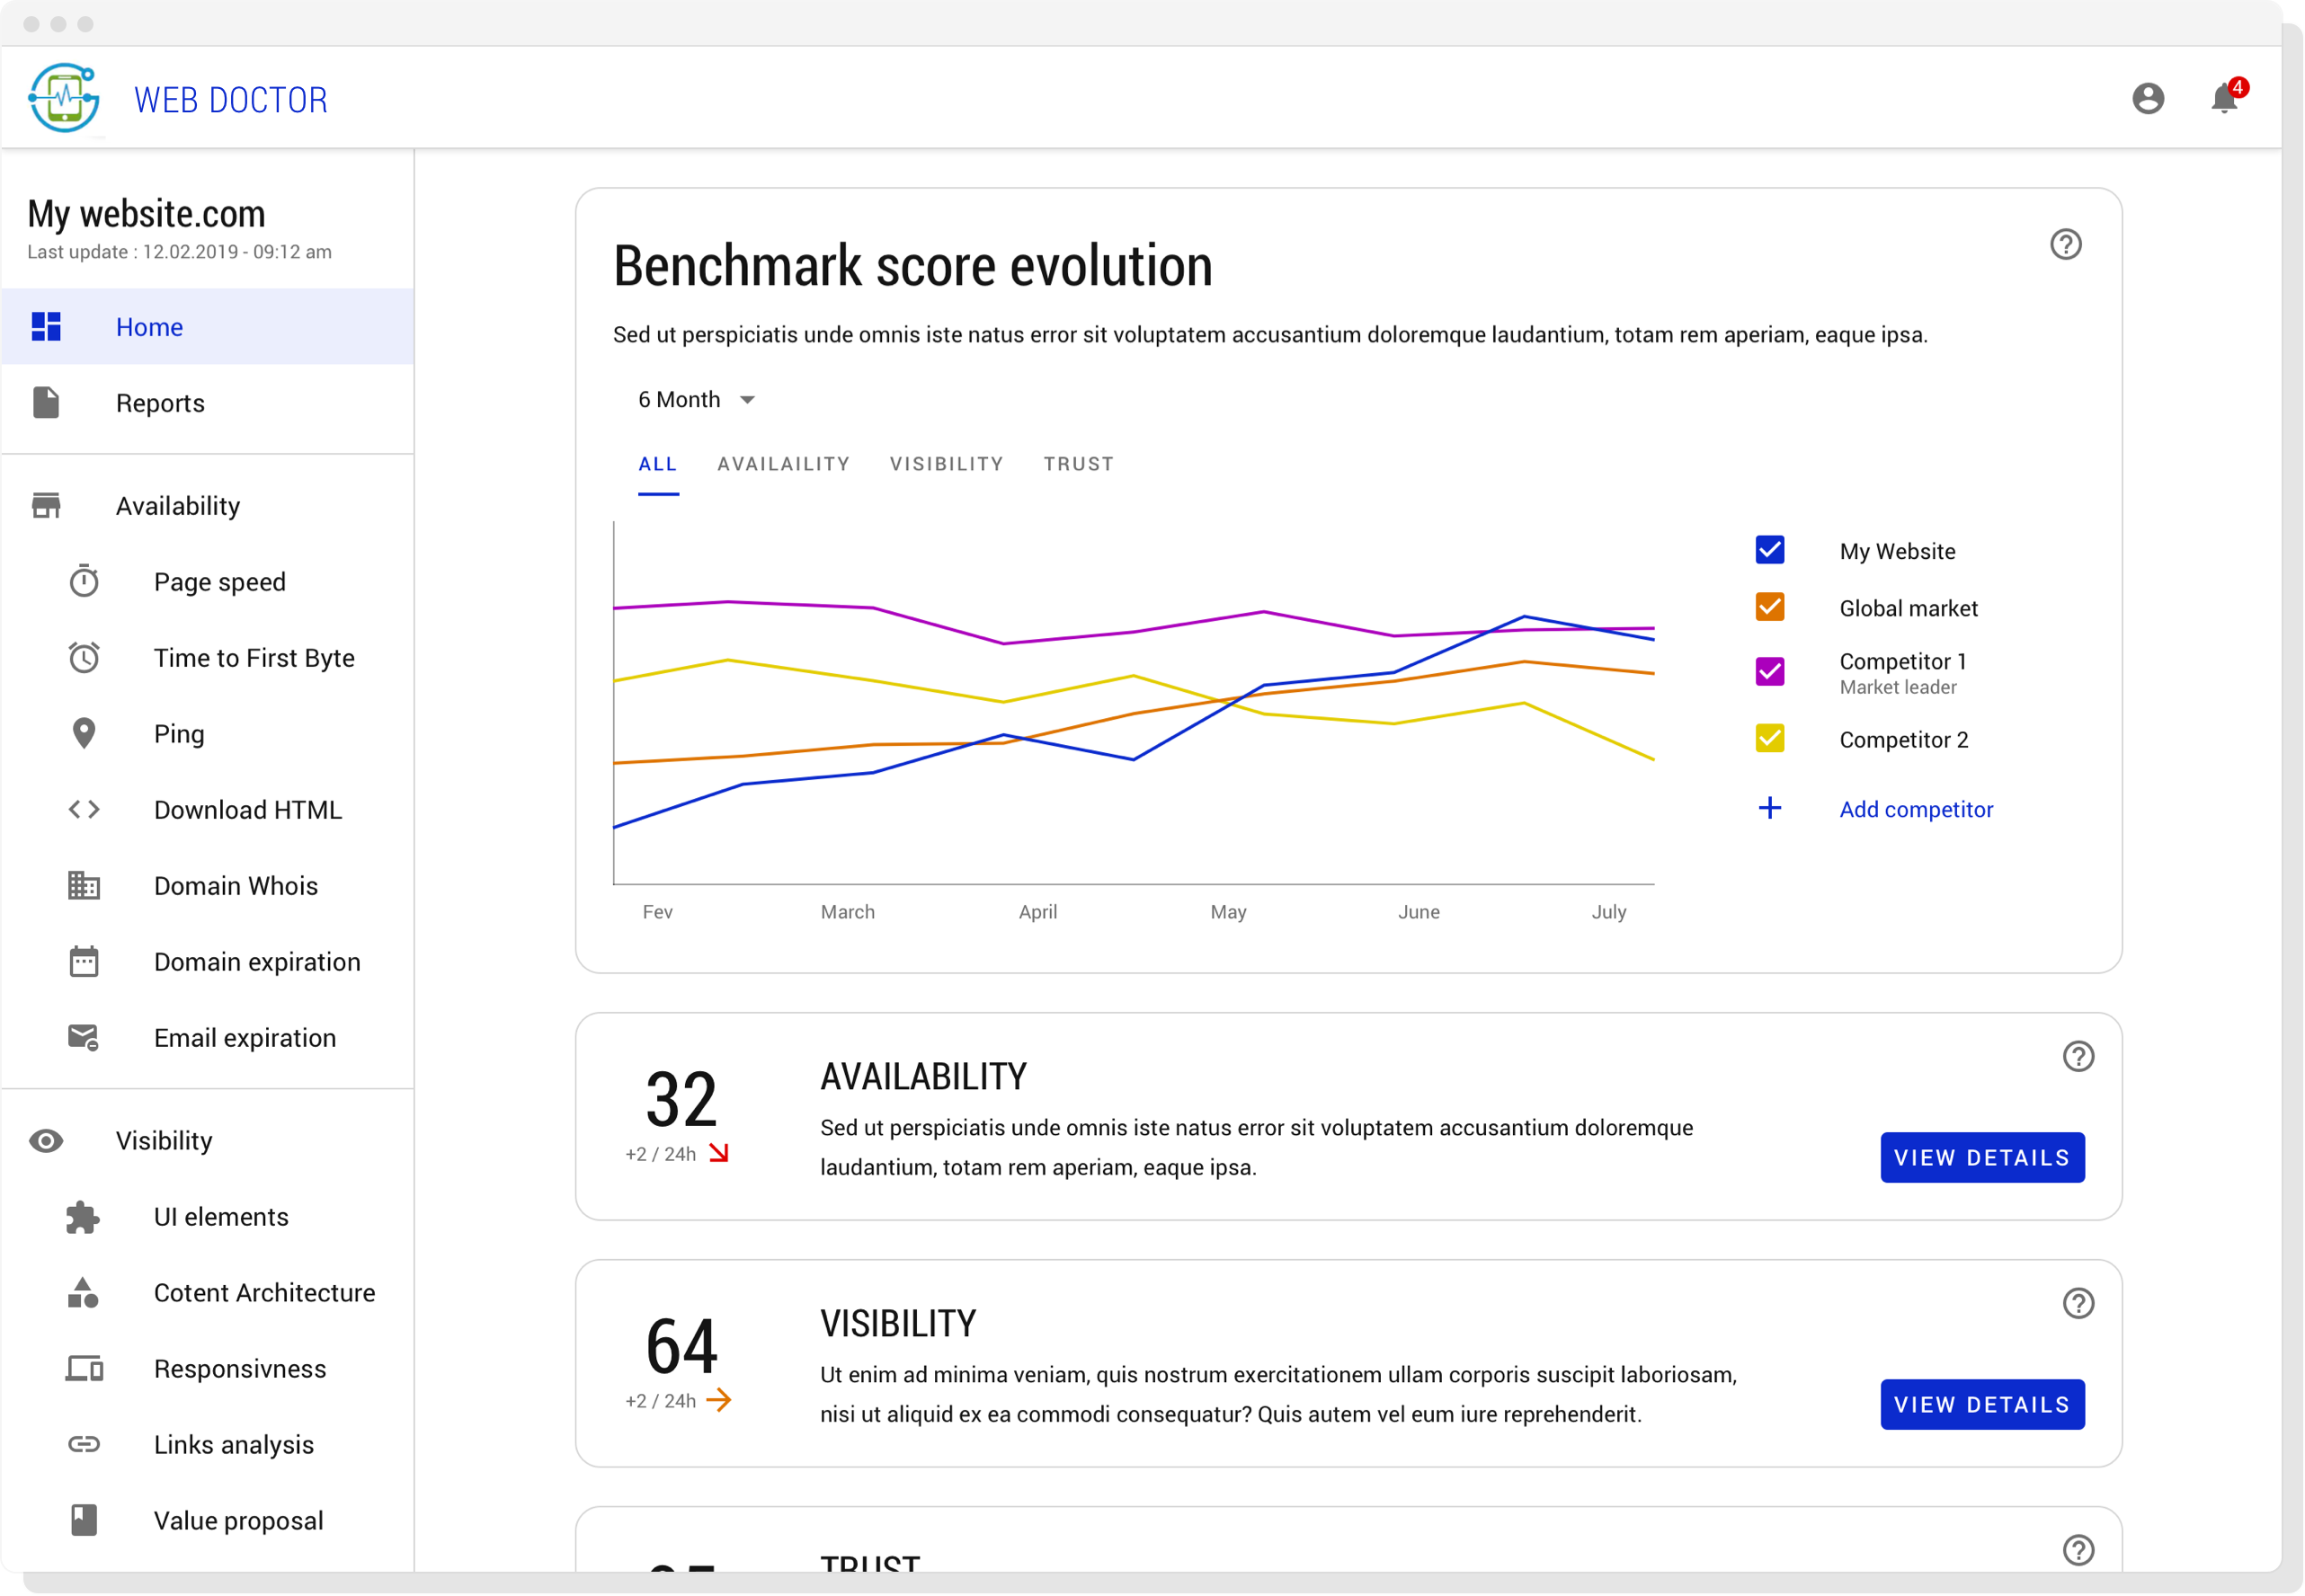Switch to the TRUST chart tab
This screenshot has width=2305, height=1596.
click(1079, 464)
